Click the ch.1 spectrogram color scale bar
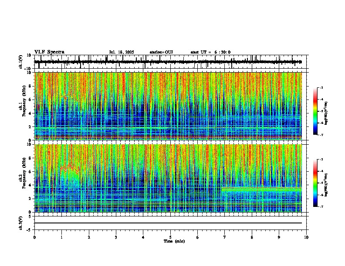This screenshot has width=345, height=266. pos(315,111)
